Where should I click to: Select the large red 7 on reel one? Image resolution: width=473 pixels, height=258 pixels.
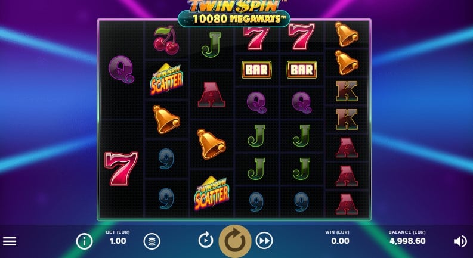(121, 168)
